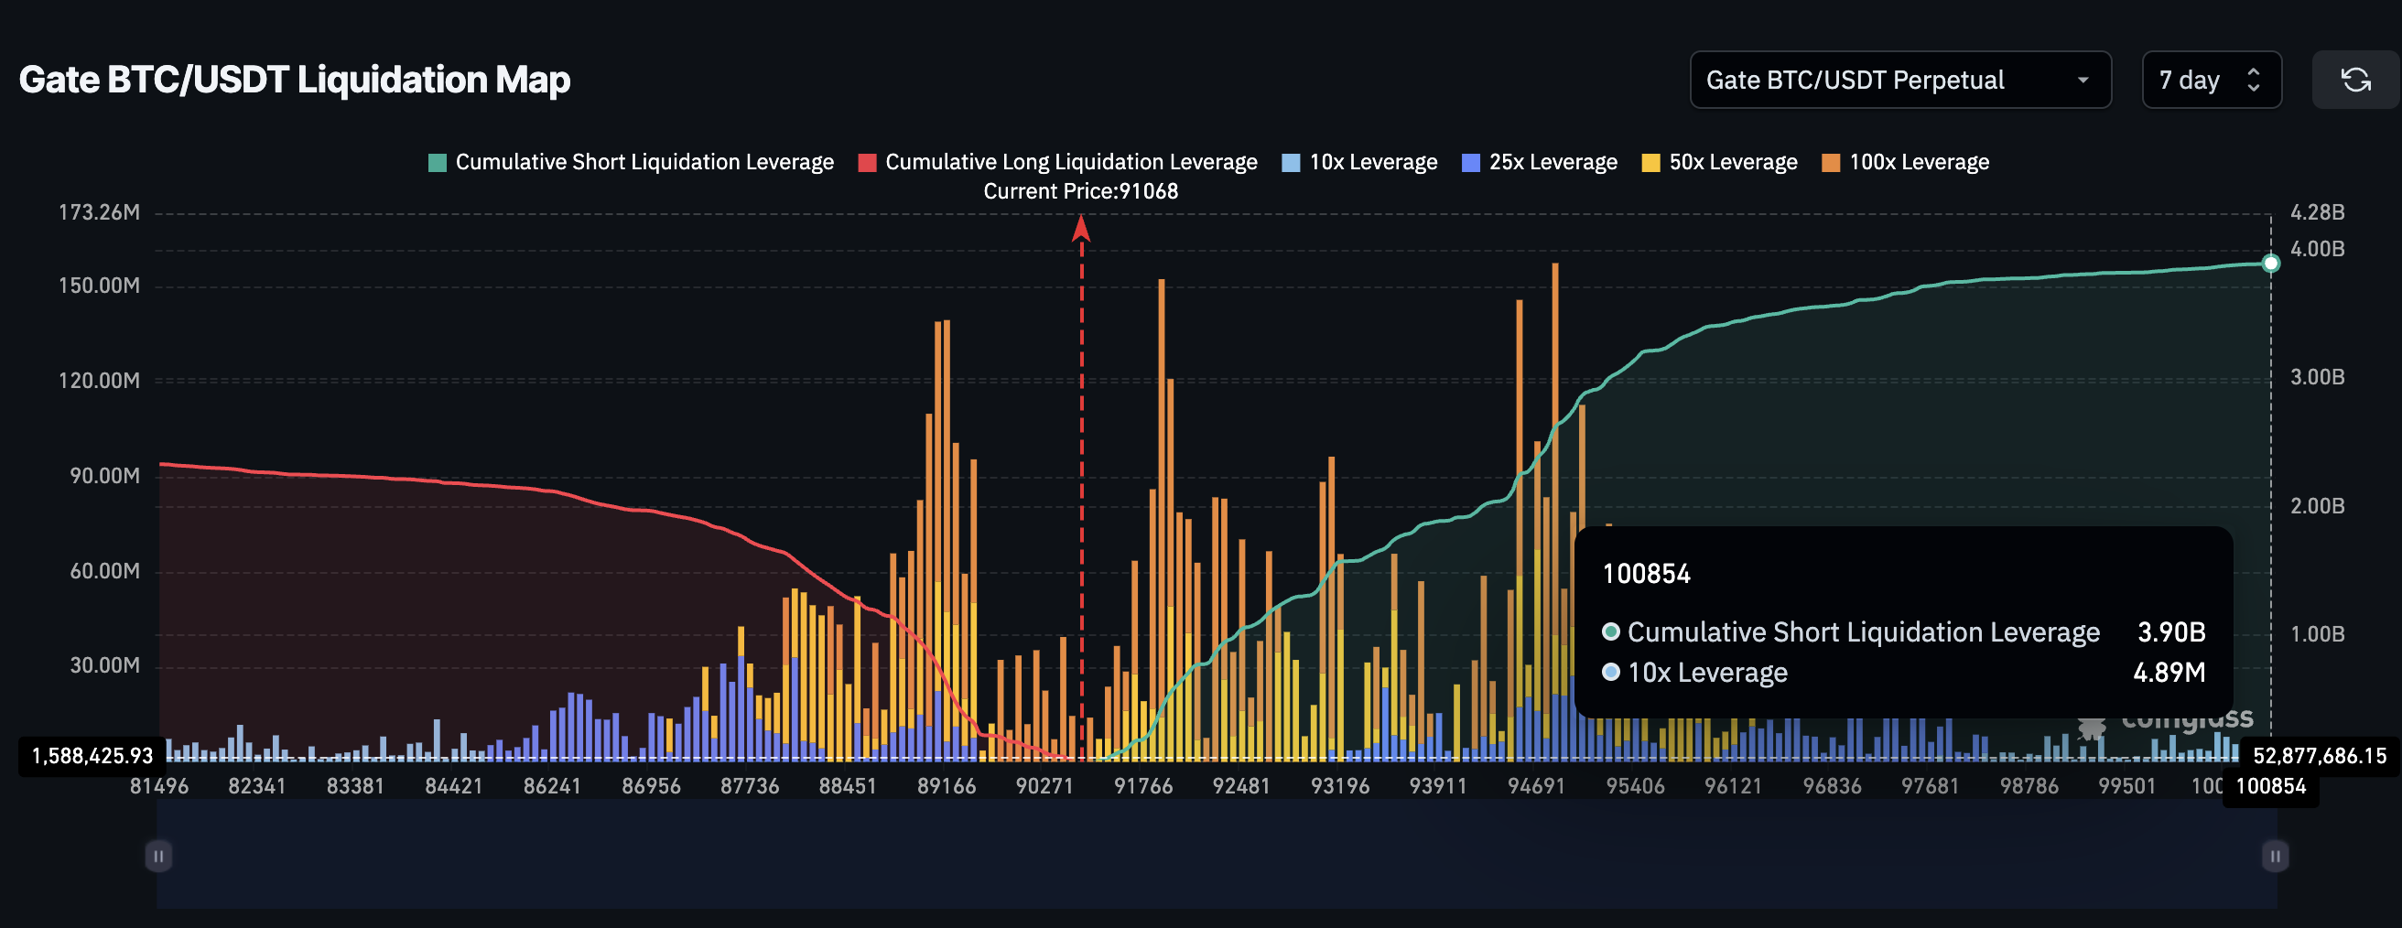The image size is (2402, 928).
Task: Click the "89166" price axis label
Action: (x=947, y=786)
